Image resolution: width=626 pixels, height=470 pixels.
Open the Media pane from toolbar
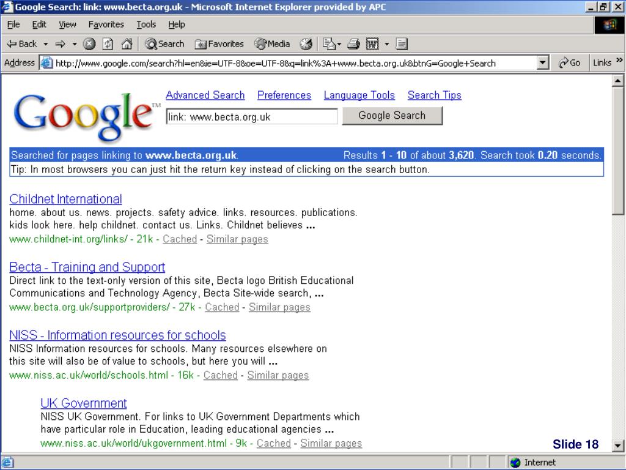tap(272, 44)
